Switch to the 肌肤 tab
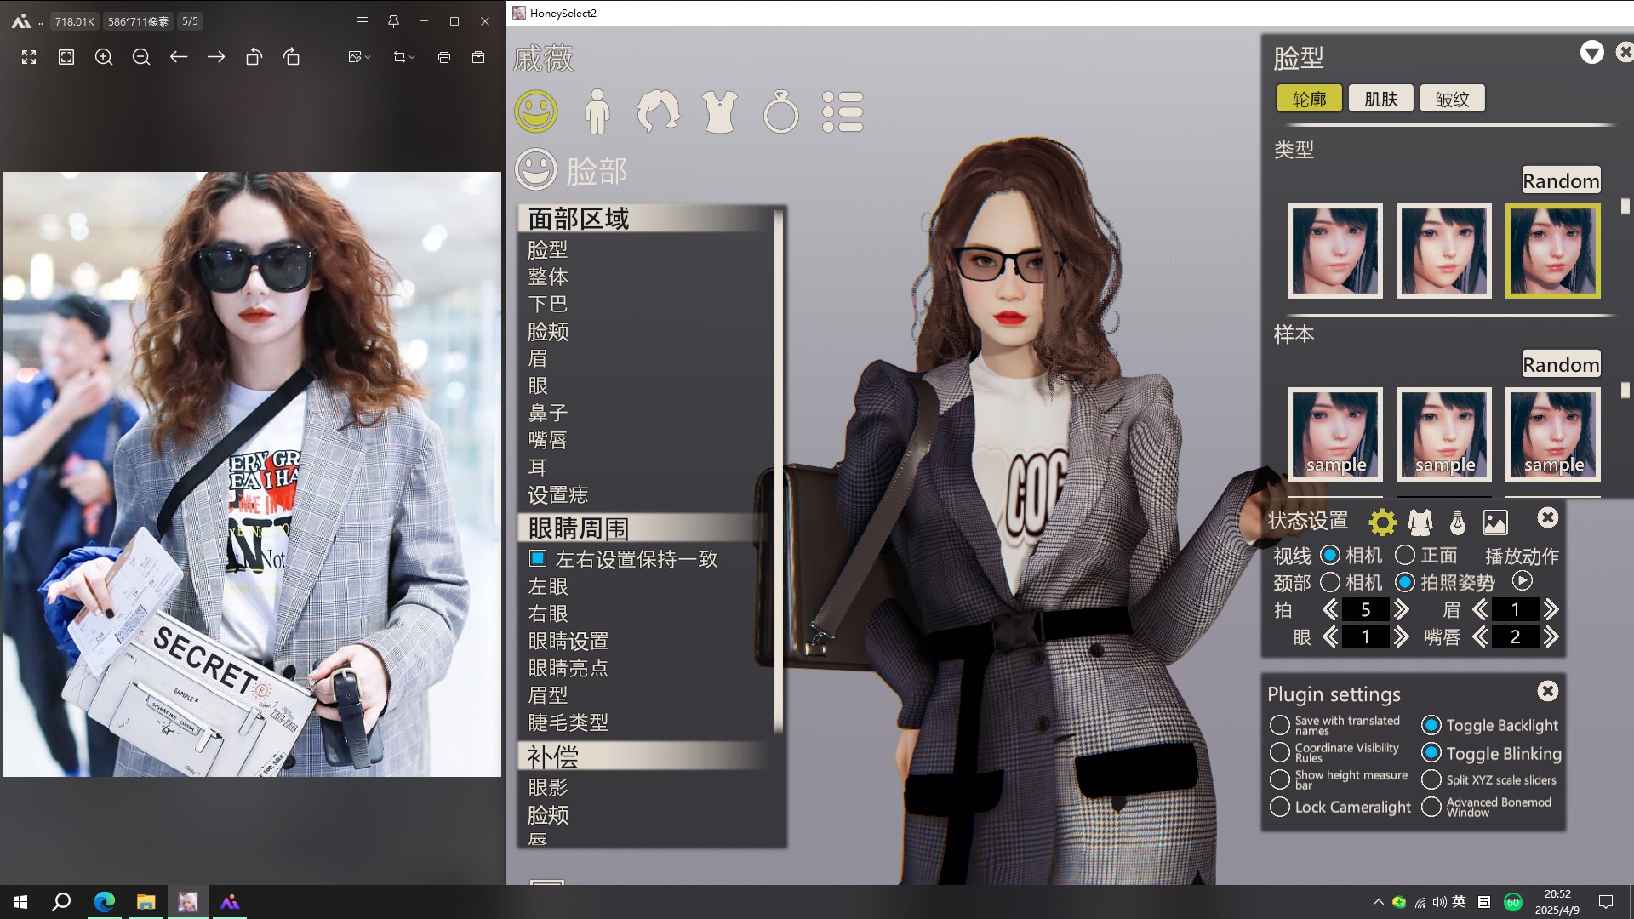 (1380, 99)
